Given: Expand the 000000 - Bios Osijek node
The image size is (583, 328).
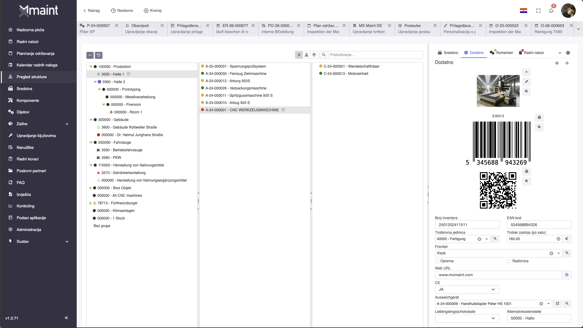Looking at the screenshot, I should point(90,188).
